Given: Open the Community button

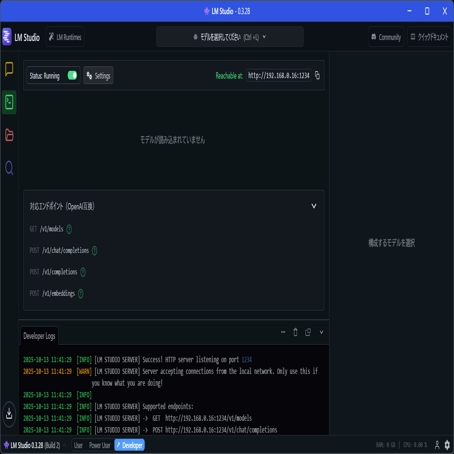Looking at the screenshot, I should click(x=386, y=37).
